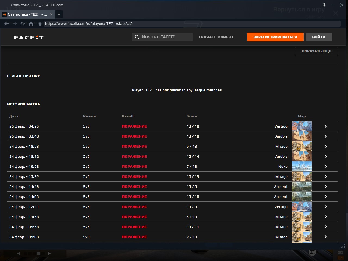The image size is (348, 261).
Task: Pin the overlay browser window
Action: [324, 5]
